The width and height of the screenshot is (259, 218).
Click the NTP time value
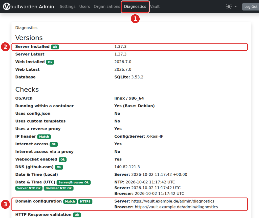click(x=145, y=182)
